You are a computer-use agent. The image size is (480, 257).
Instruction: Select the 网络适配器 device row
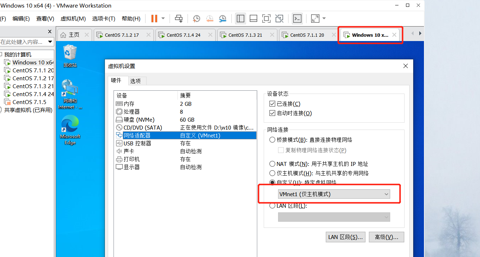[x=185, y=135]
